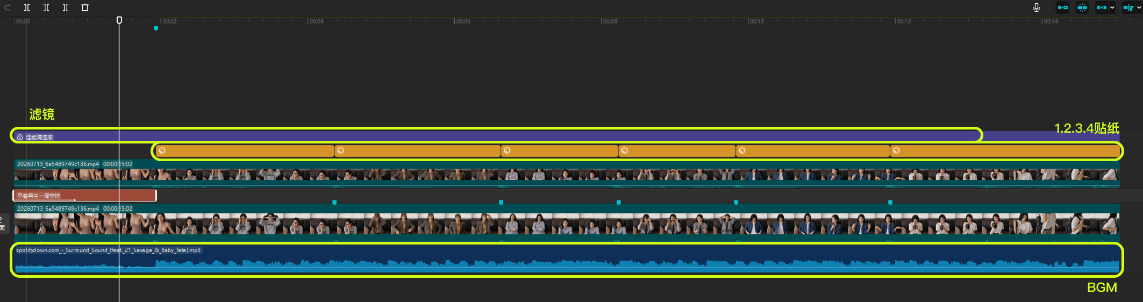Click the delete-left trim icon
This screenshot has width=1143, height=302.
pos(46,8)
